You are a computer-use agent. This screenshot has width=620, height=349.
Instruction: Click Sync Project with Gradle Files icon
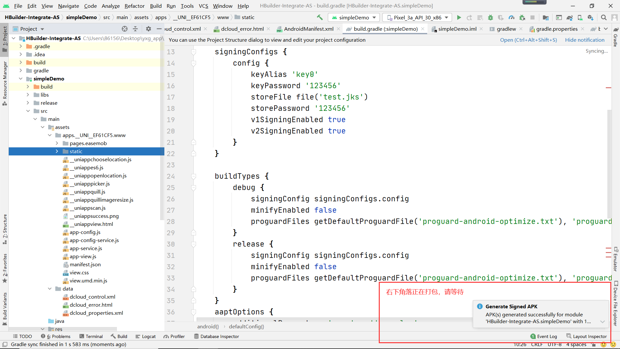click(x=570, y=17)
